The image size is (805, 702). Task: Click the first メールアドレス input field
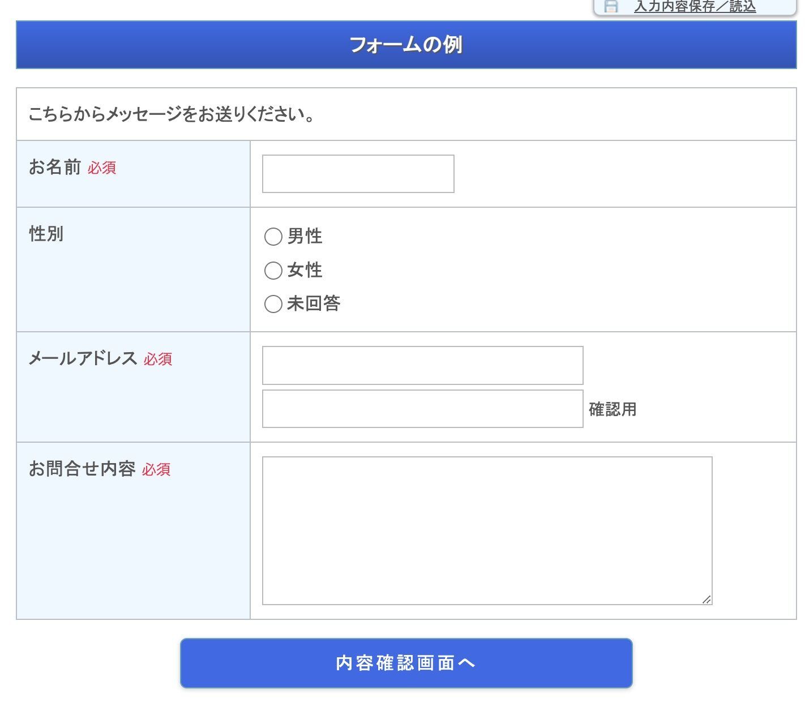coord(422,365)
